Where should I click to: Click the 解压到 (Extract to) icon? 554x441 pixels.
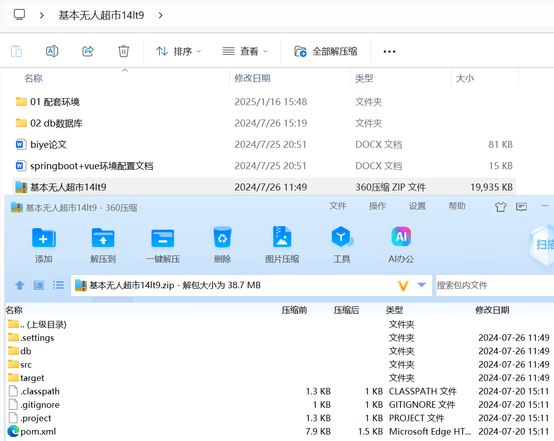[x=103, y=243]
